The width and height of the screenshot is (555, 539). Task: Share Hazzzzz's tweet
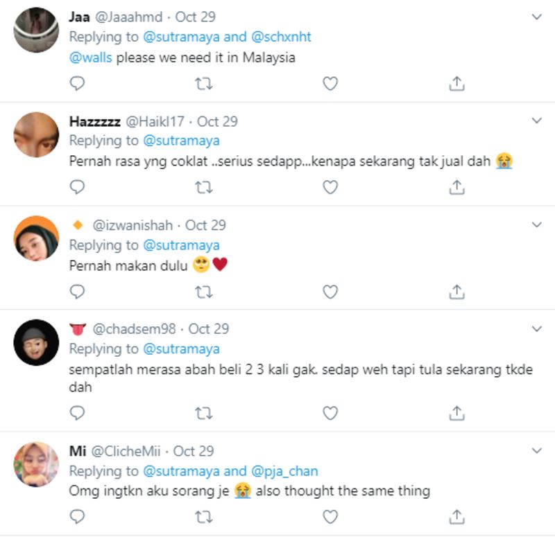point(456,187)
